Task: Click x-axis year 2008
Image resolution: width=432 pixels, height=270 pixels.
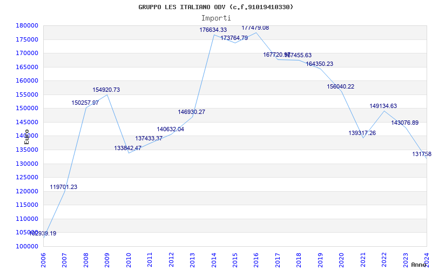Action: tap(86, 259)
